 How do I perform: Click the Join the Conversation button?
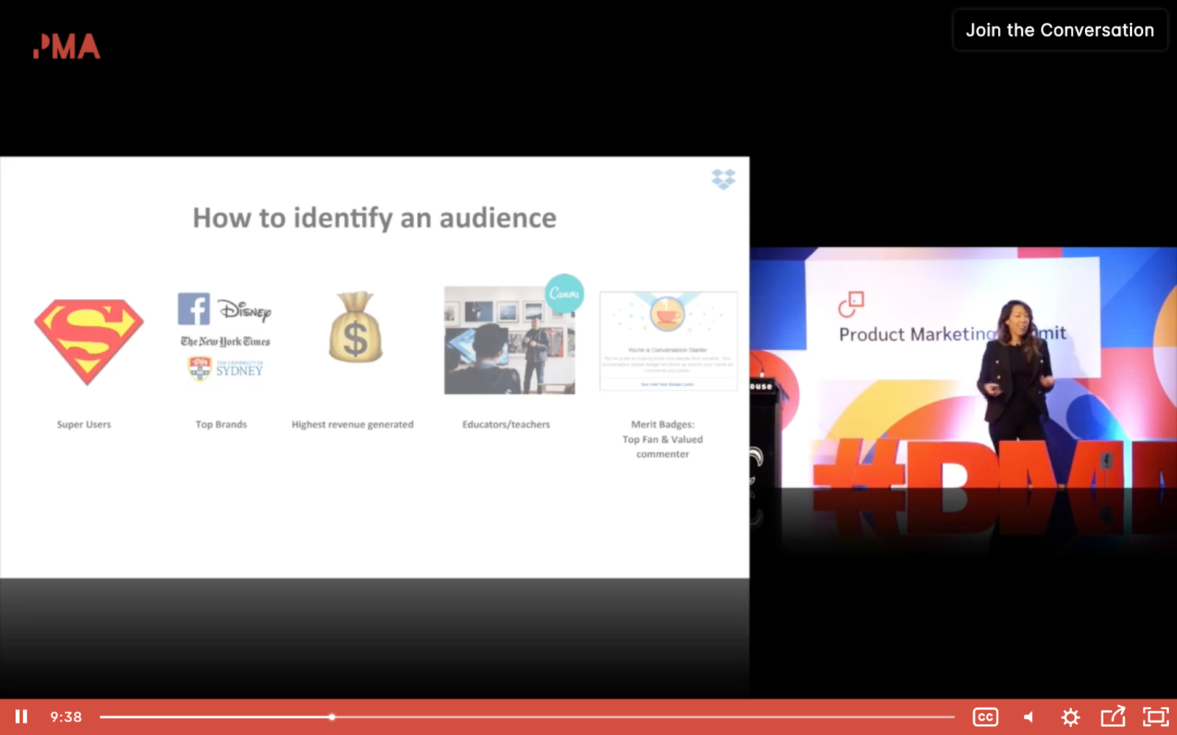[1060, 30]
